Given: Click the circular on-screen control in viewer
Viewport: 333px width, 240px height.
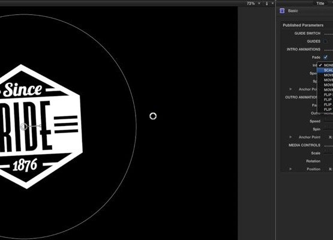Looking at the screenshot, I should pyautogui.click(x=153, y=116).
